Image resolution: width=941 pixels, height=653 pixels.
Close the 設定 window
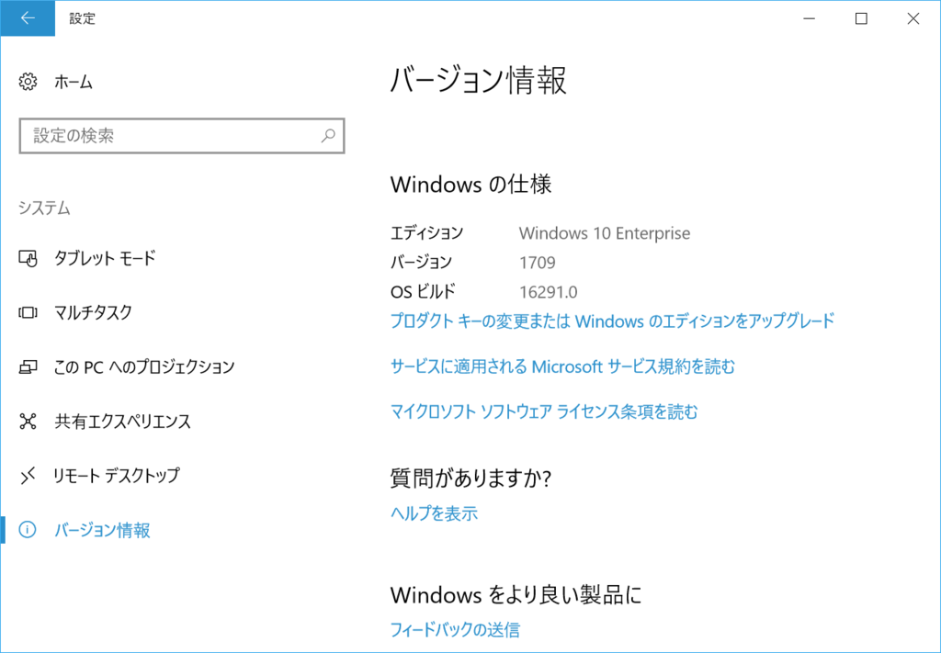[x=913, y=18]
